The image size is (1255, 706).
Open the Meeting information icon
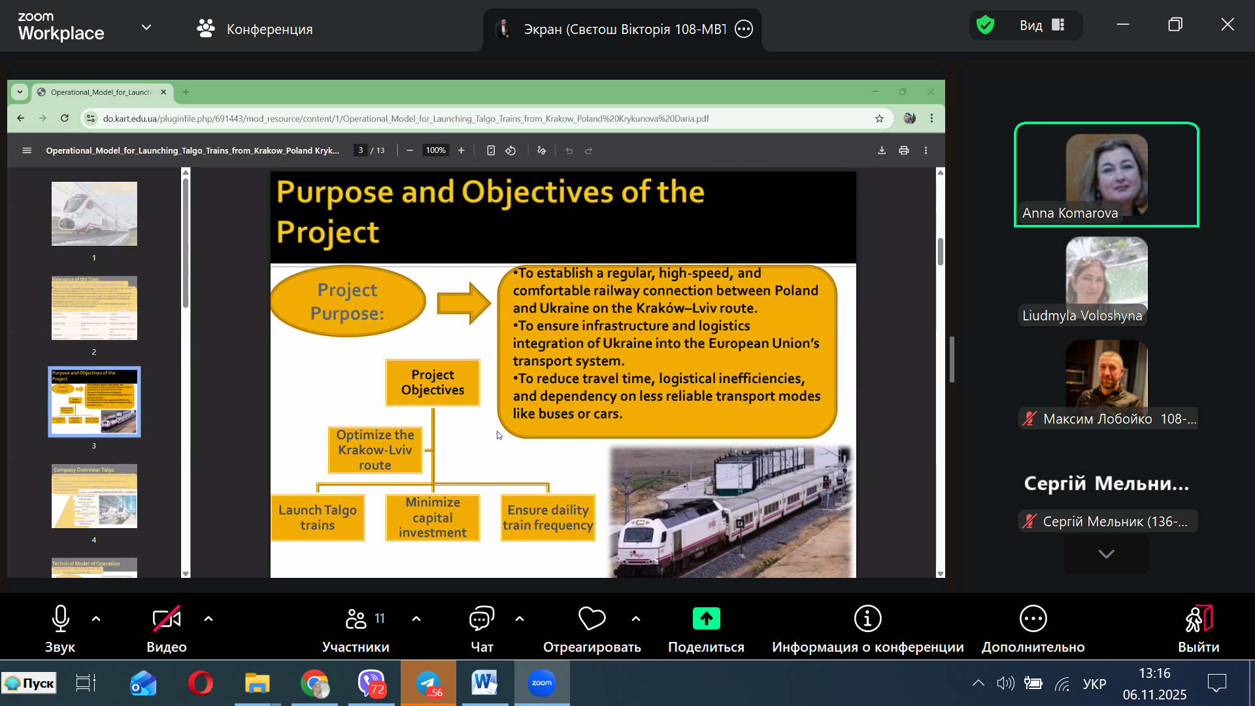pyautogui.click(x=867, y=618)
